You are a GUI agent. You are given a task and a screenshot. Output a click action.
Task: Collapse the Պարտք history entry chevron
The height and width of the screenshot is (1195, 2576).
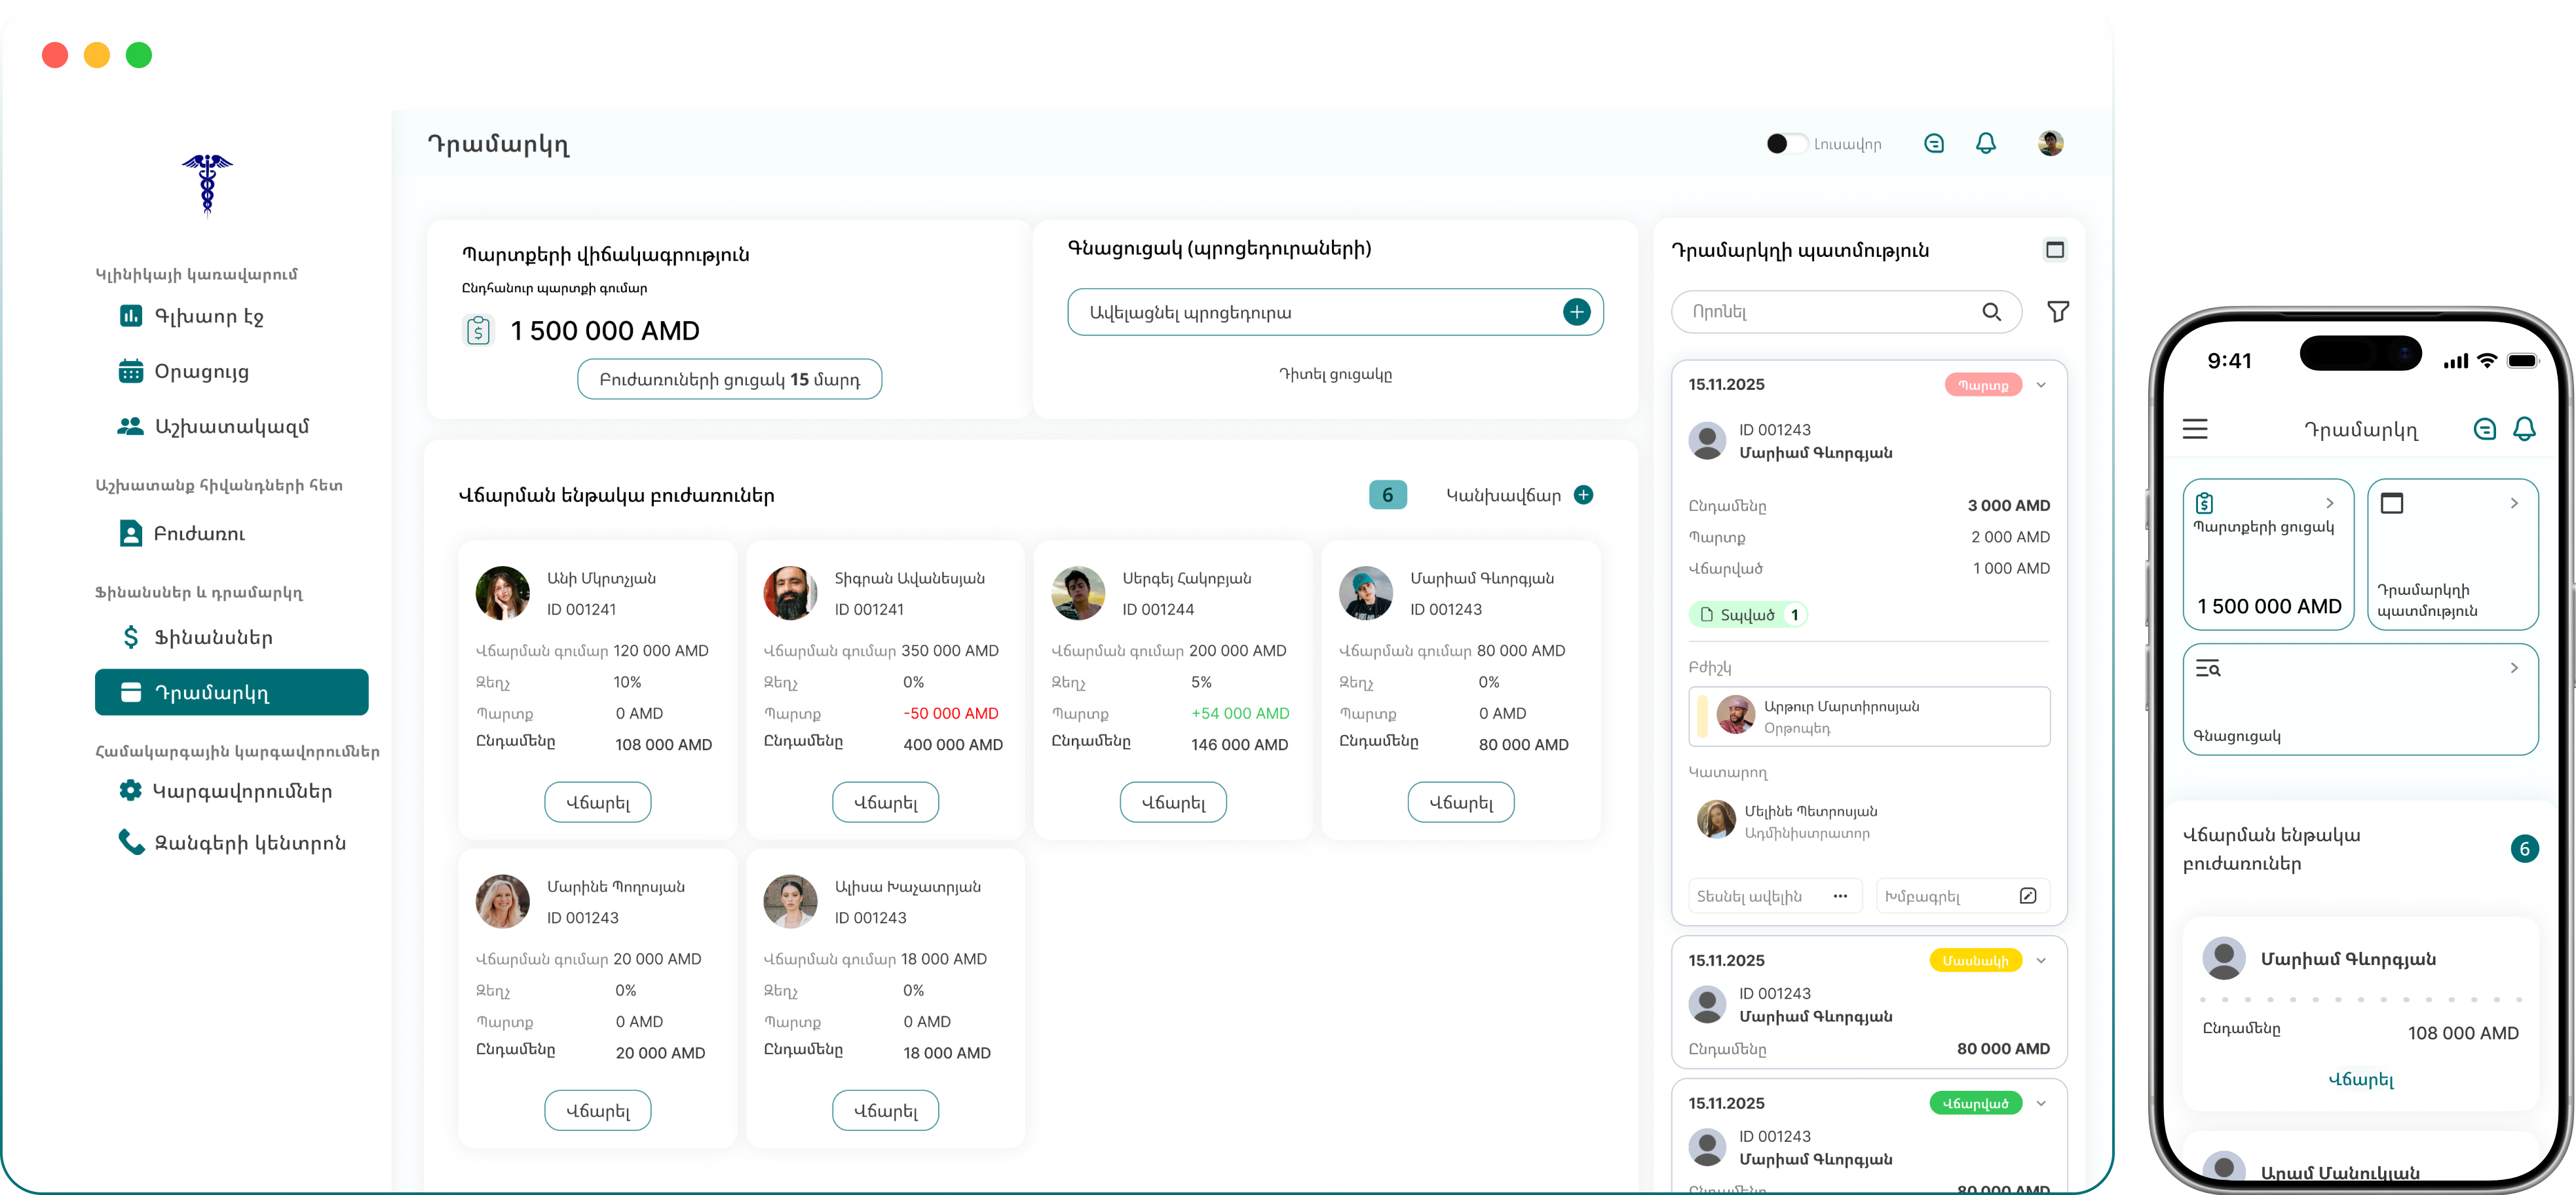pos(2041,385)
